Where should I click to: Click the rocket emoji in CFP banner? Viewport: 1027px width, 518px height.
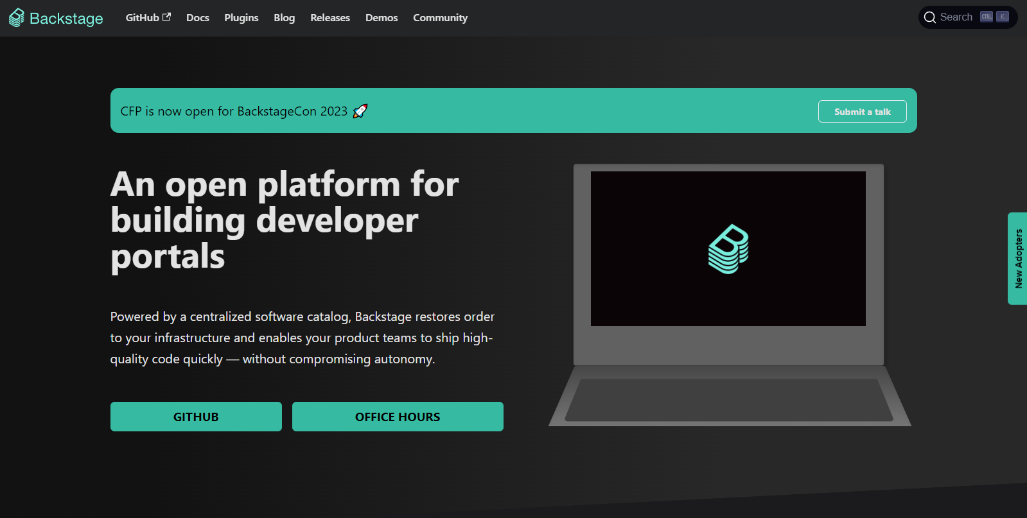click(360, 111)
